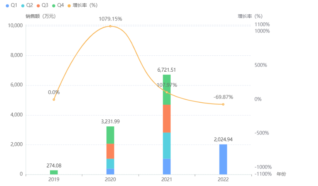The image size is (318, 186).
Task: Click the 2022 x-axis year label
Action: click(x=223, y=179)
